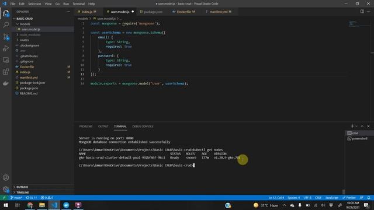Open the File menu
Screen dimensions: 374x210
pos(13,4)
